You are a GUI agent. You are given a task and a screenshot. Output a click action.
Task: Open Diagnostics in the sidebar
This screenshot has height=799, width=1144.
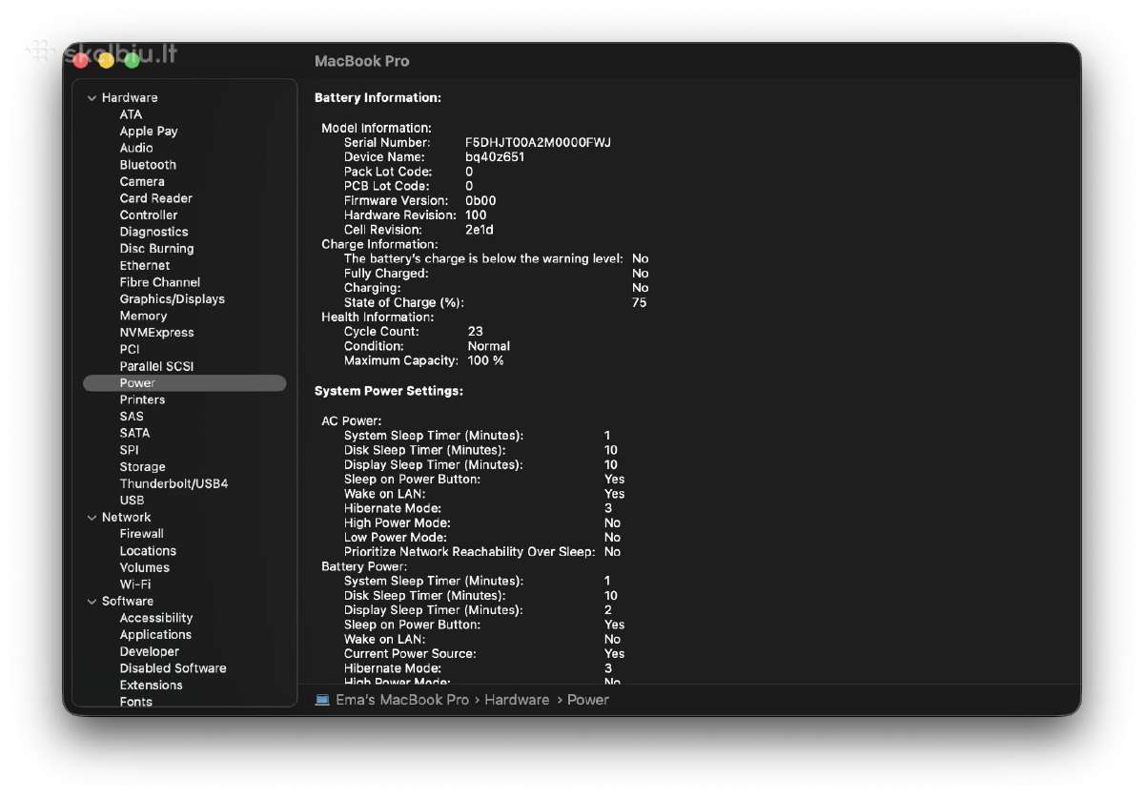(x=153, y=232)
